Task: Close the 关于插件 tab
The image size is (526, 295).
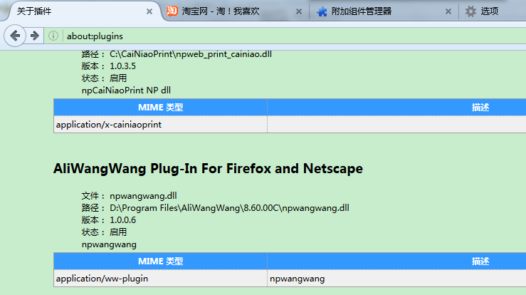Action: tap(149, 11)
